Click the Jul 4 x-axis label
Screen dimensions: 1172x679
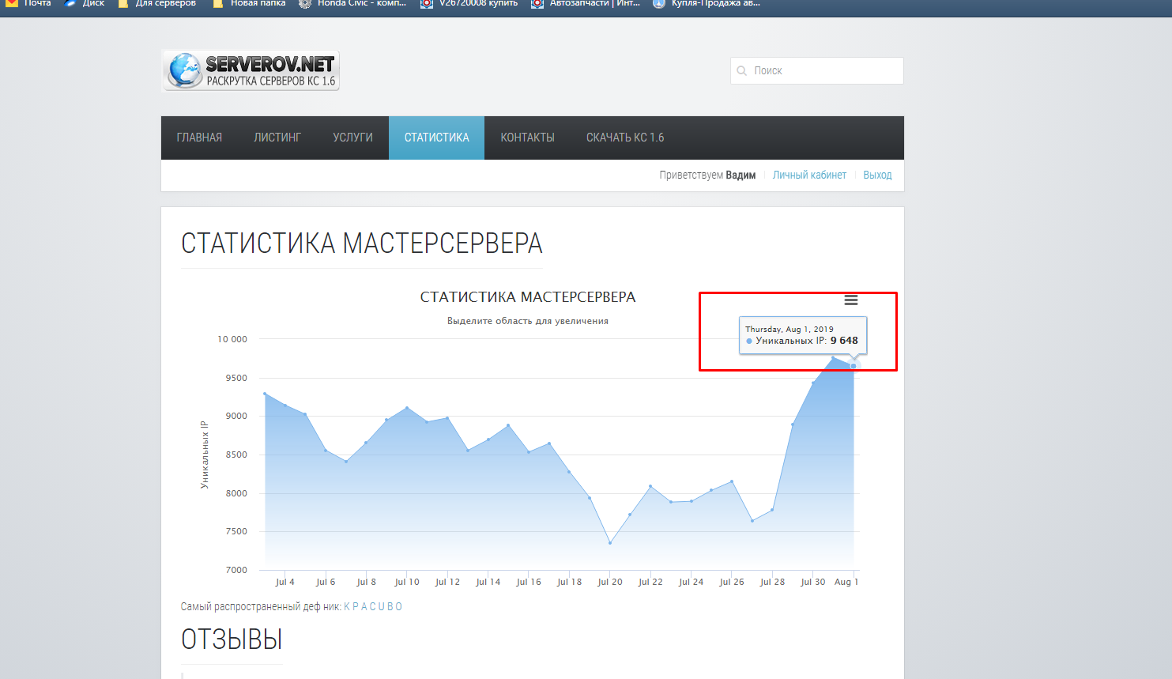pos(285,582)
